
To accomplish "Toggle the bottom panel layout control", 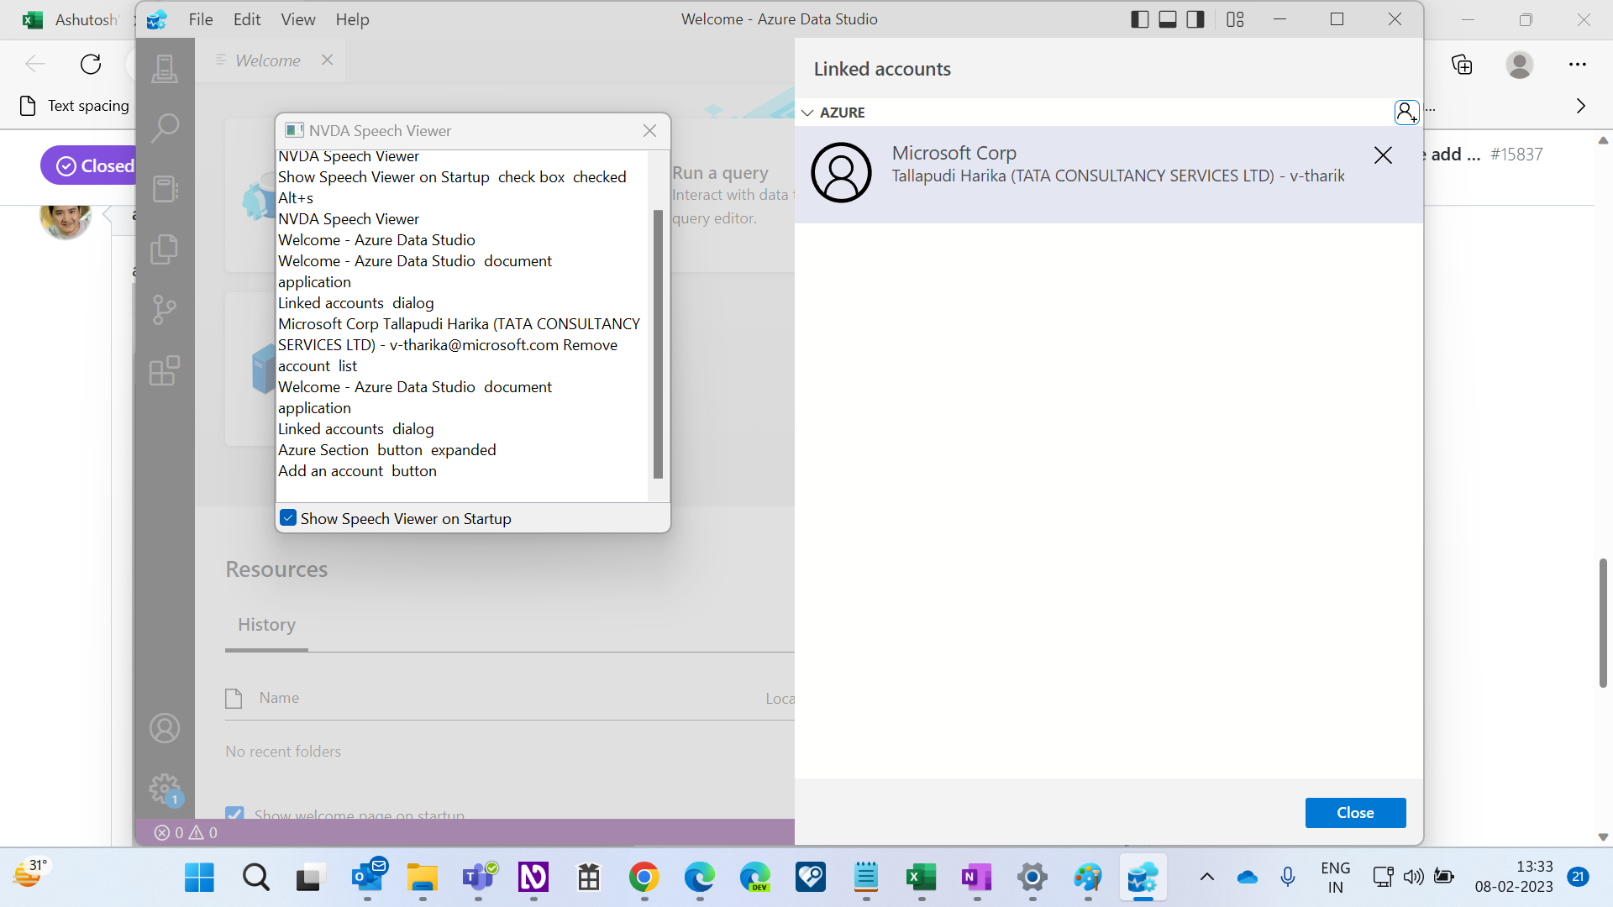I will [x=1168, y=18].
